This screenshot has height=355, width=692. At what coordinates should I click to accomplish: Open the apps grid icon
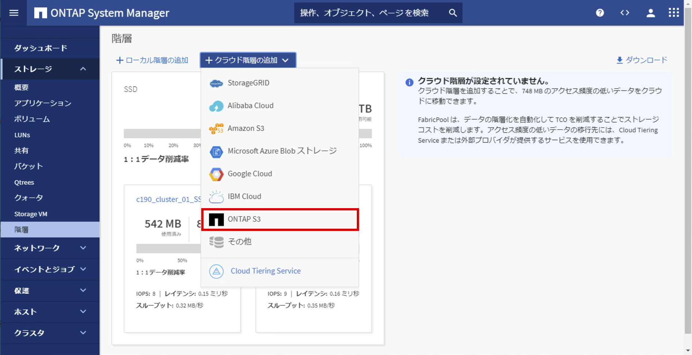click(x=674, y=13)
